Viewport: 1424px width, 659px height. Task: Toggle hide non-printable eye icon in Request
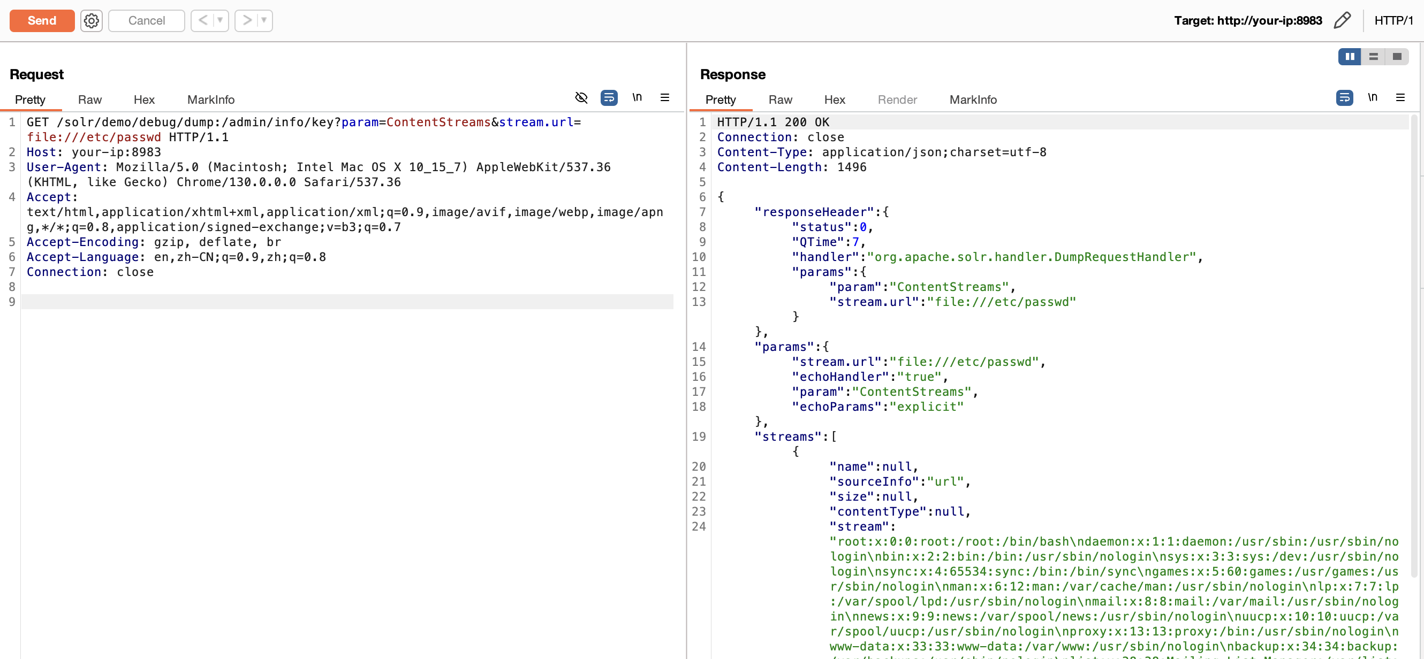click(x=581, y=98)
